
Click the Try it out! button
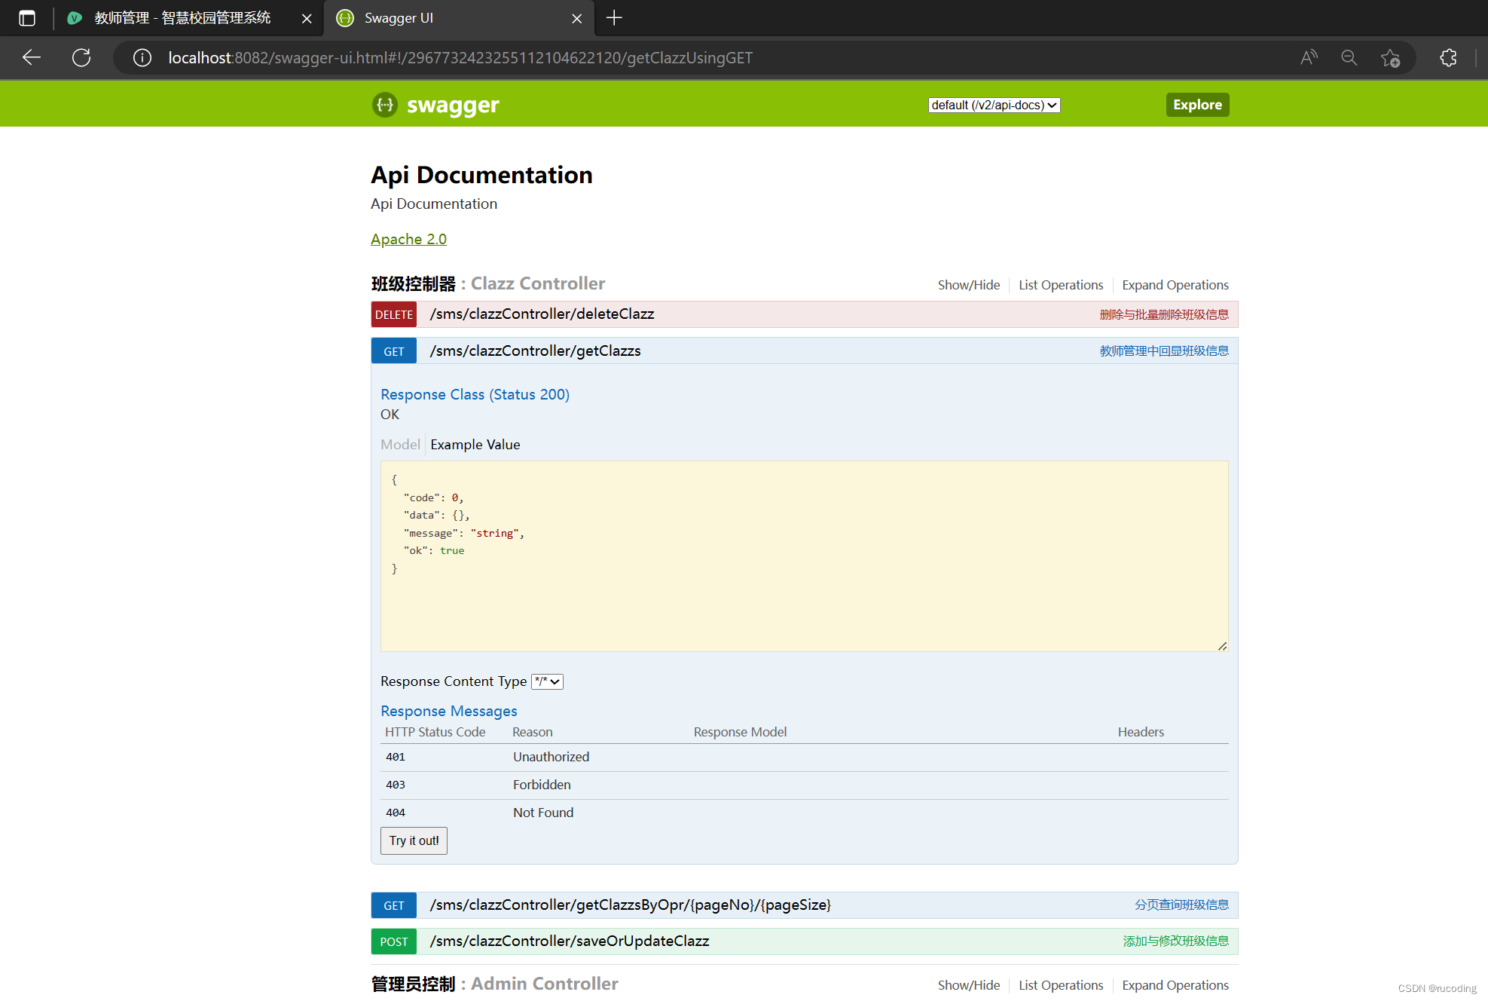tap(414, 840)
